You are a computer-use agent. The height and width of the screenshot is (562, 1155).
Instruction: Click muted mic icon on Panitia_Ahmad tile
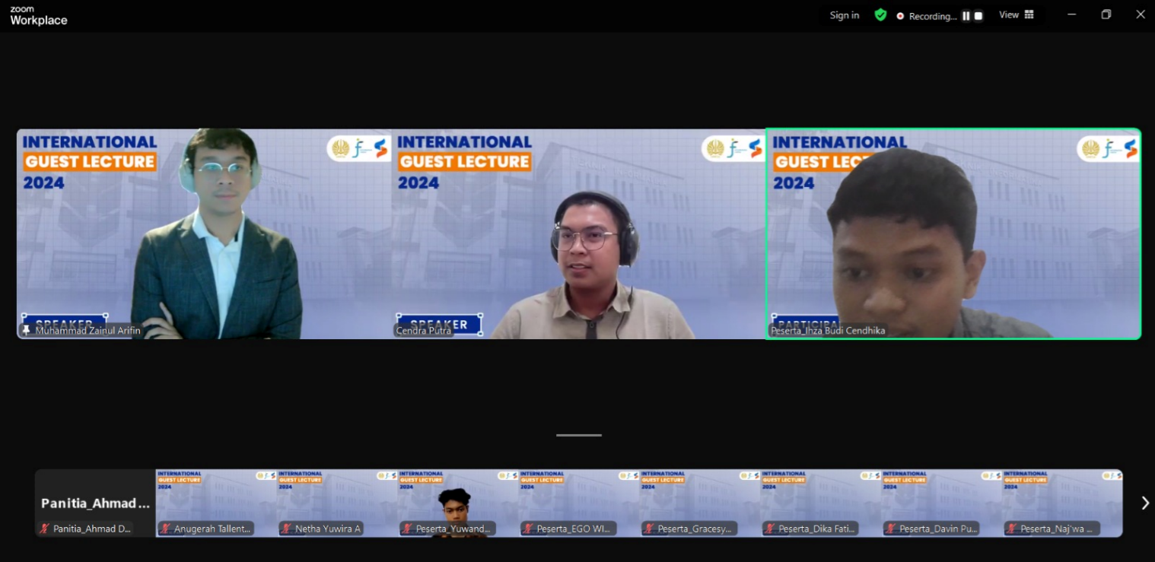click(x=45, y=529)
